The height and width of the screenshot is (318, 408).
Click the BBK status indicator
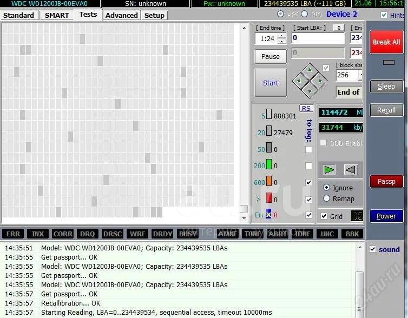(352, 234)
